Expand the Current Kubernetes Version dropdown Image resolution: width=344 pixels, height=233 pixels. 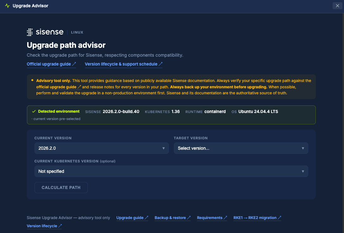[x=171, y=171]
